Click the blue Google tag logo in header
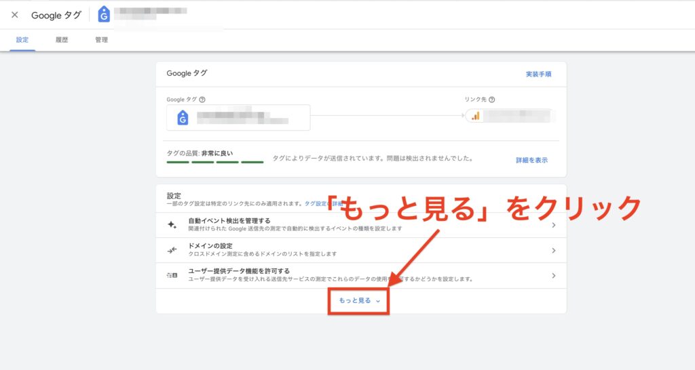The image size is (695, 370). [104, 14]
